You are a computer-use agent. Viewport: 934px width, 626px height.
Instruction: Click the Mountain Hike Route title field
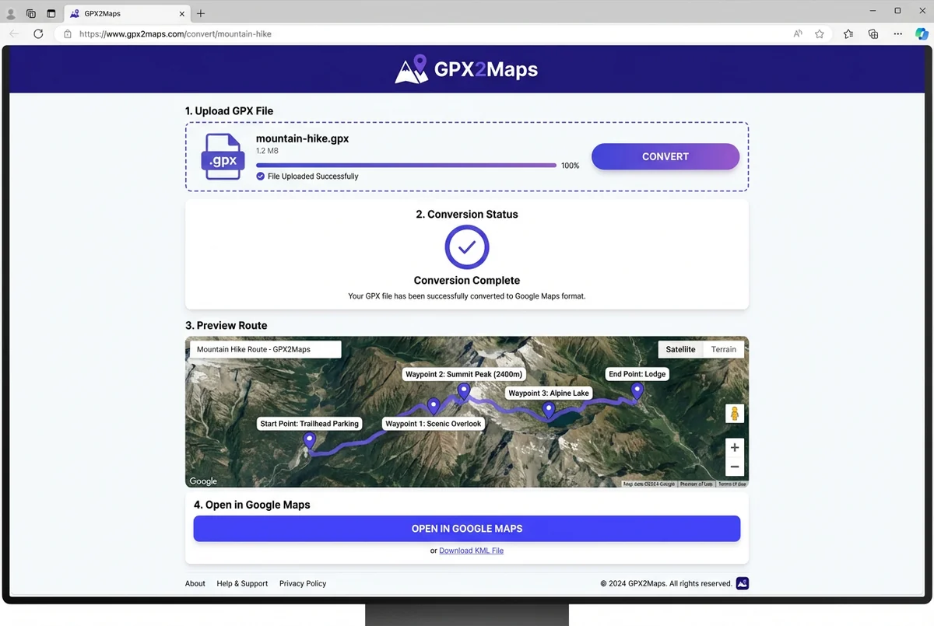tap(265, 349)
